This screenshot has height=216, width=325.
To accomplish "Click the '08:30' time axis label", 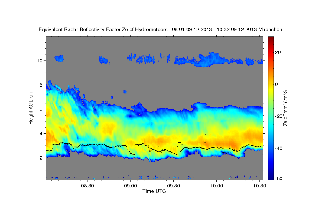I will click(87, 186).
